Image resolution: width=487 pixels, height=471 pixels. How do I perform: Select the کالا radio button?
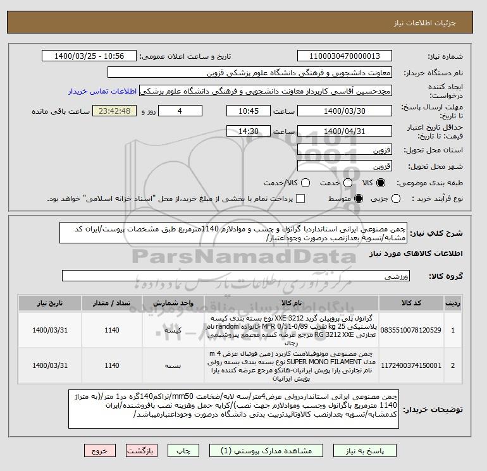(381, 183)
